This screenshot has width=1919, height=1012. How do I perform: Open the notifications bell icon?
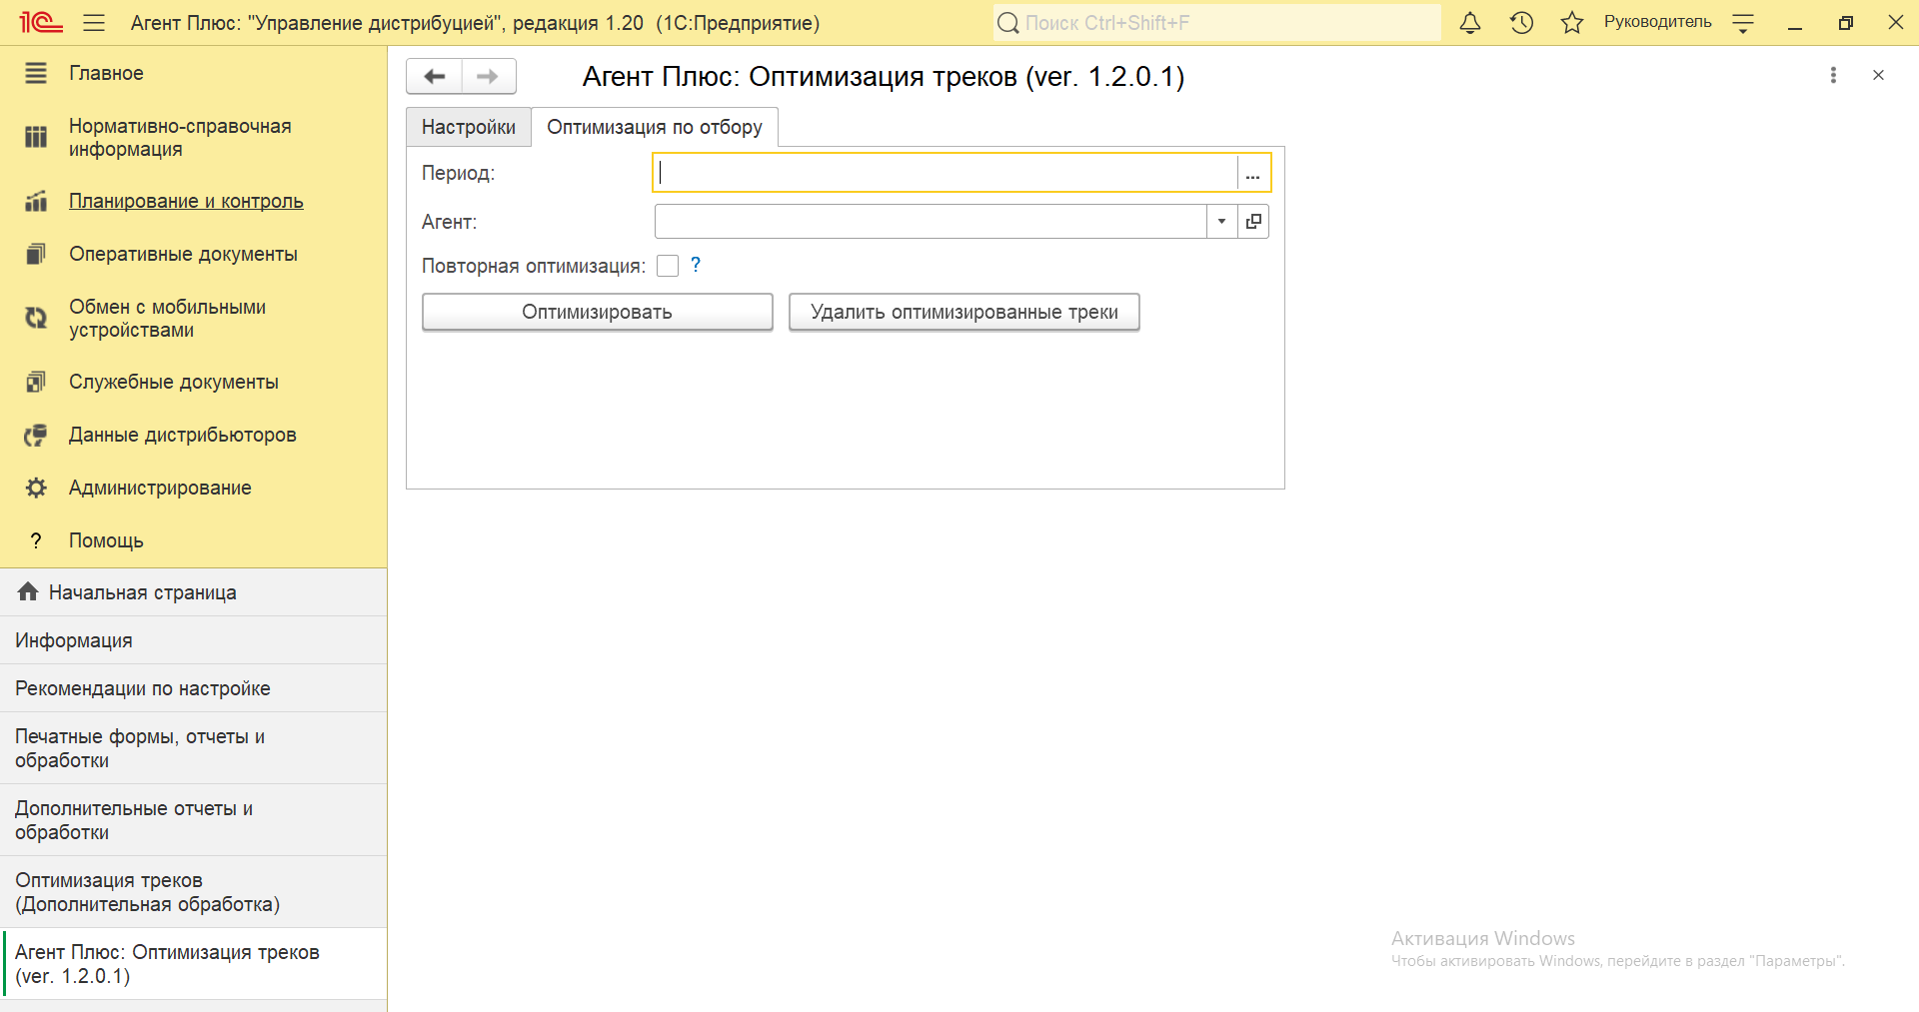pyautogui.click(x=1469, y=23)
